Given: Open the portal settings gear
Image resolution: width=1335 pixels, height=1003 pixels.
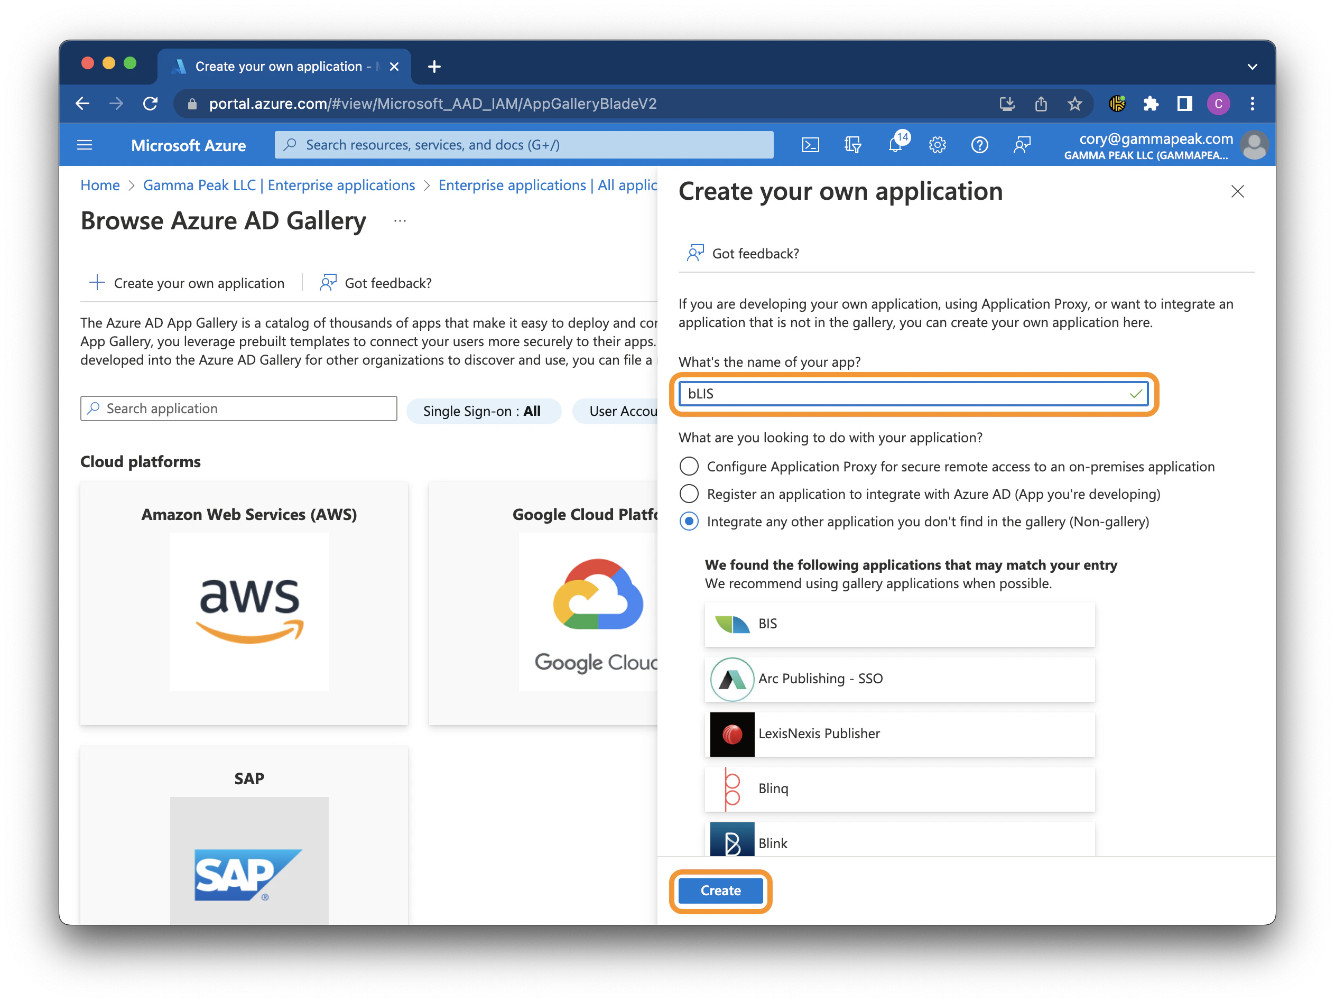Looking at the screenshot, I should (x=937, y=145).
